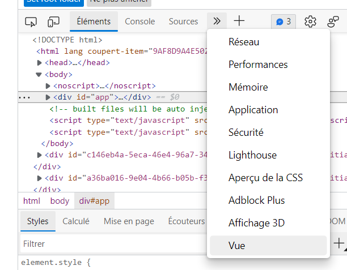Expand the div with id a36ba016
The image size is (347, 270).
(x=39, y=178)
